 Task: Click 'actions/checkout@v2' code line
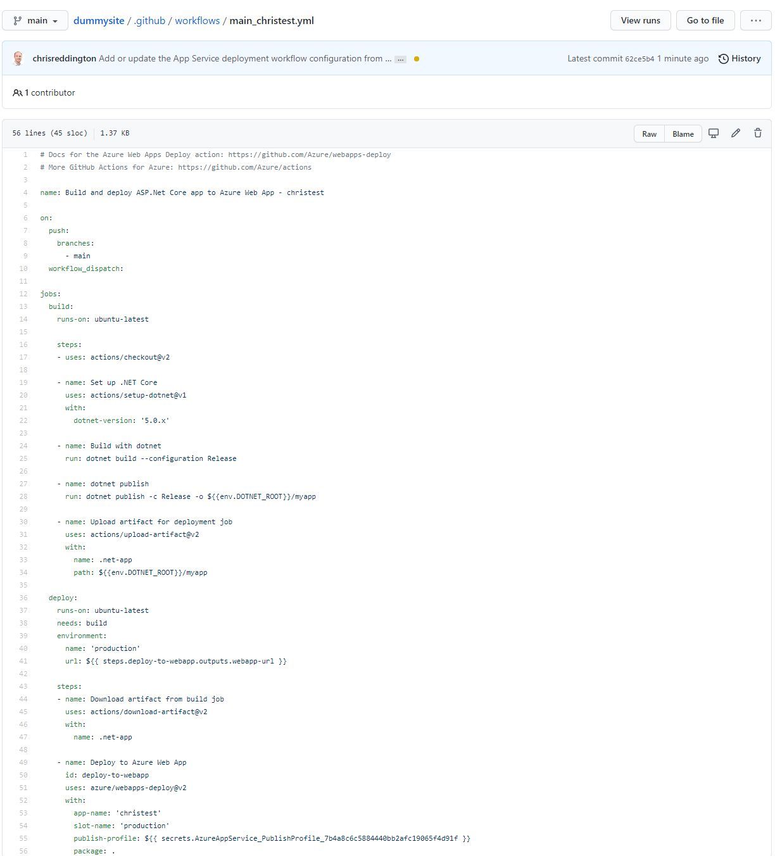tap(130, 357)
